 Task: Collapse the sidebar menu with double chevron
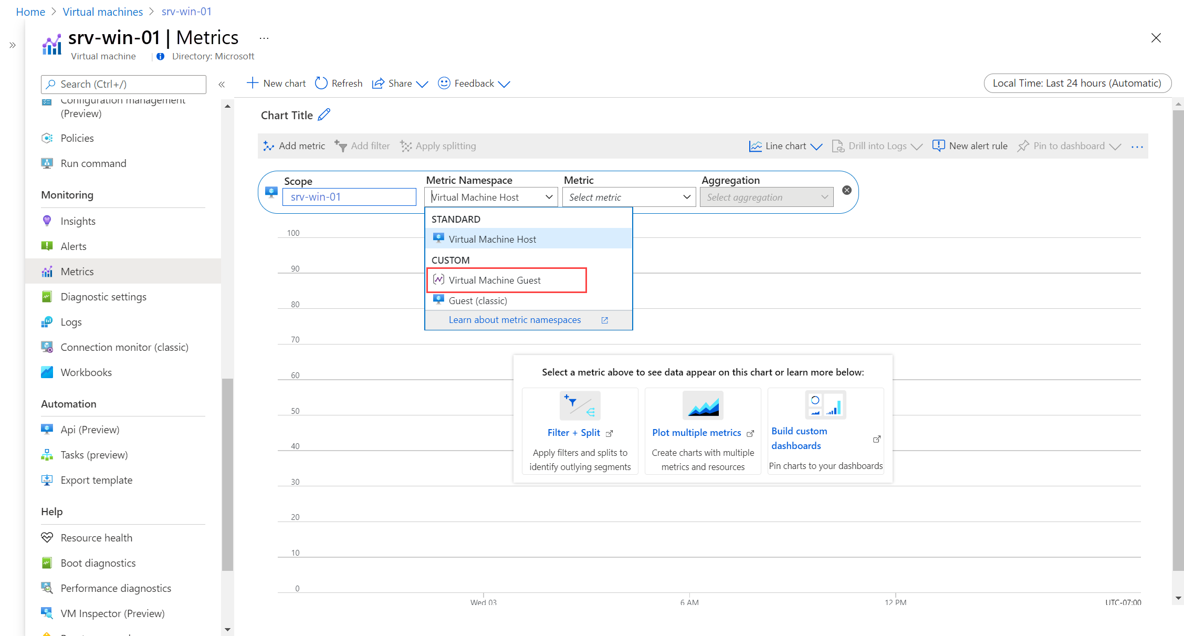(222, 84)
